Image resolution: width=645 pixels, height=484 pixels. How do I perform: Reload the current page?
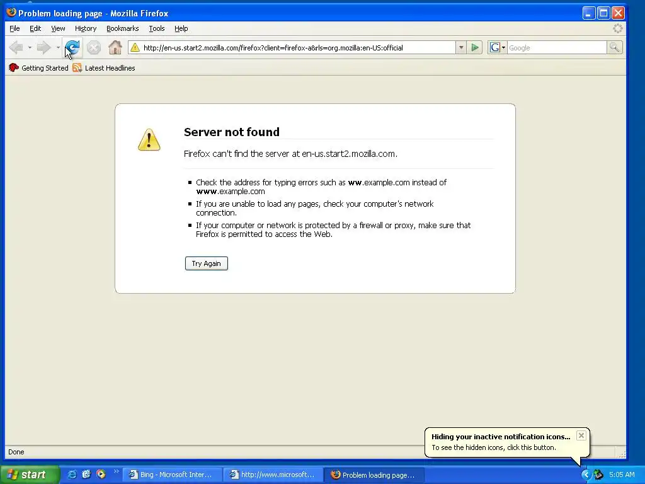tap(72, 48)
